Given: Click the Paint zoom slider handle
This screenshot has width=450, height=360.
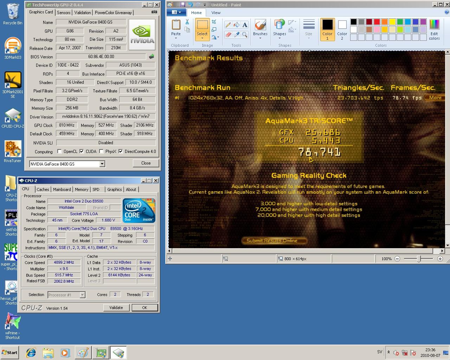Looking at the screenshot, I should [x=419, y=259].
